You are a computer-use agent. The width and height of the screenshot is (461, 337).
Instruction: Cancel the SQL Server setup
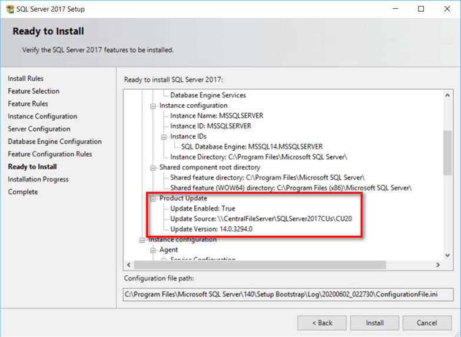pyautogui.click(x=427, y=323)
